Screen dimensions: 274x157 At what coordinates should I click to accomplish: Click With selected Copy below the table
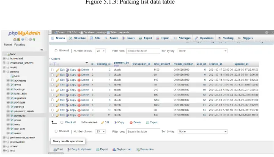[x=119, y=122]
